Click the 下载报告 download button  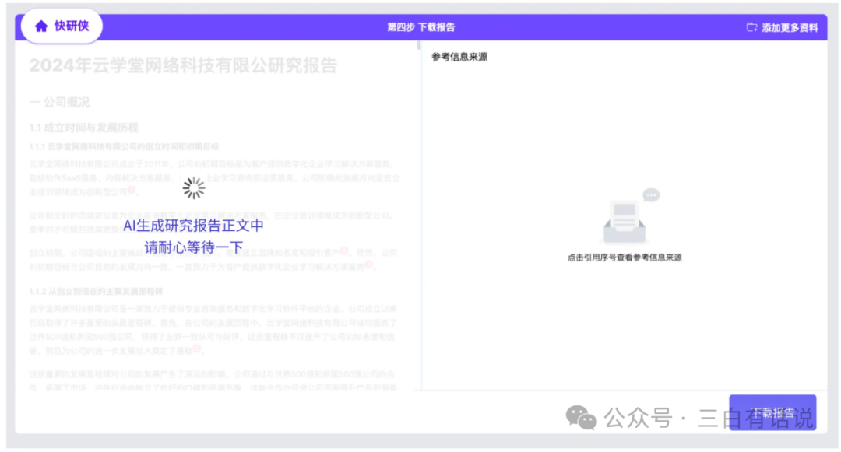[x=772, y=412]
